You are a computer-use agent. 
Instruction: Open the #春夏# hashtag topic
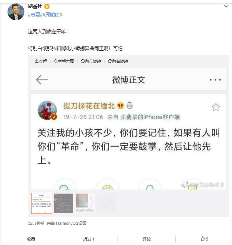click(35, 15)
